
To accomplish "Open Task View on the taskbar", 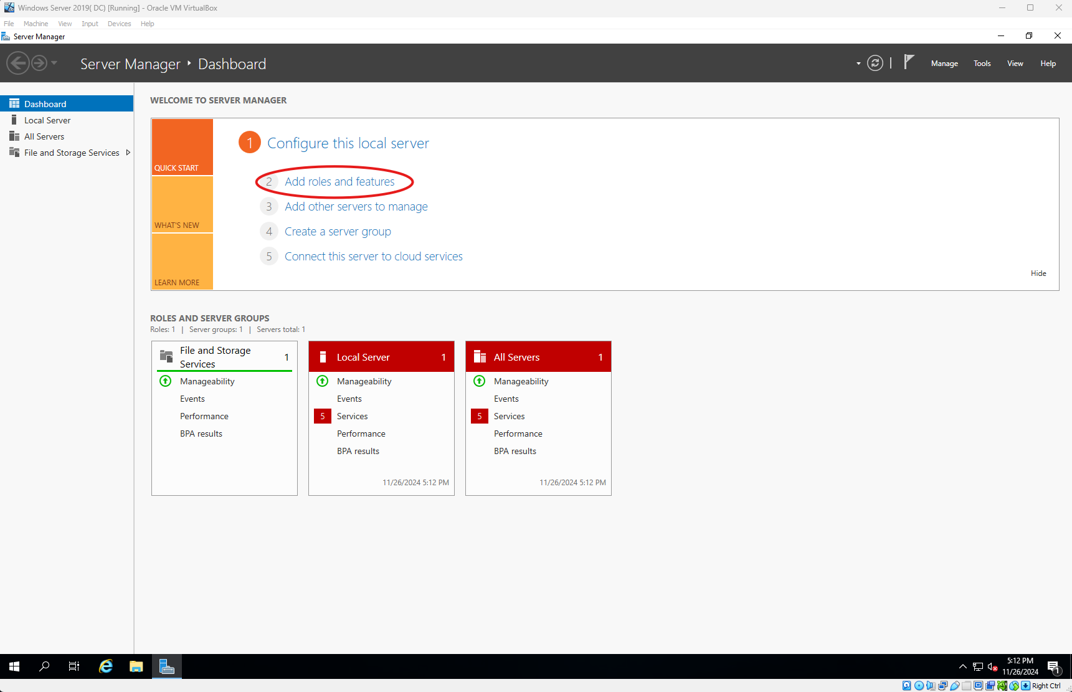I will click(74, 666).
